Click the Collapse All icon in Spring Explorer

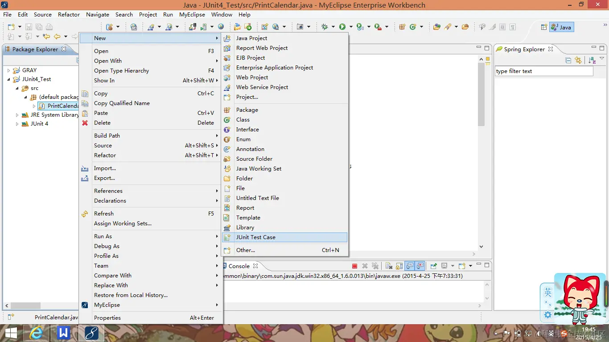[x=568, y=60]
